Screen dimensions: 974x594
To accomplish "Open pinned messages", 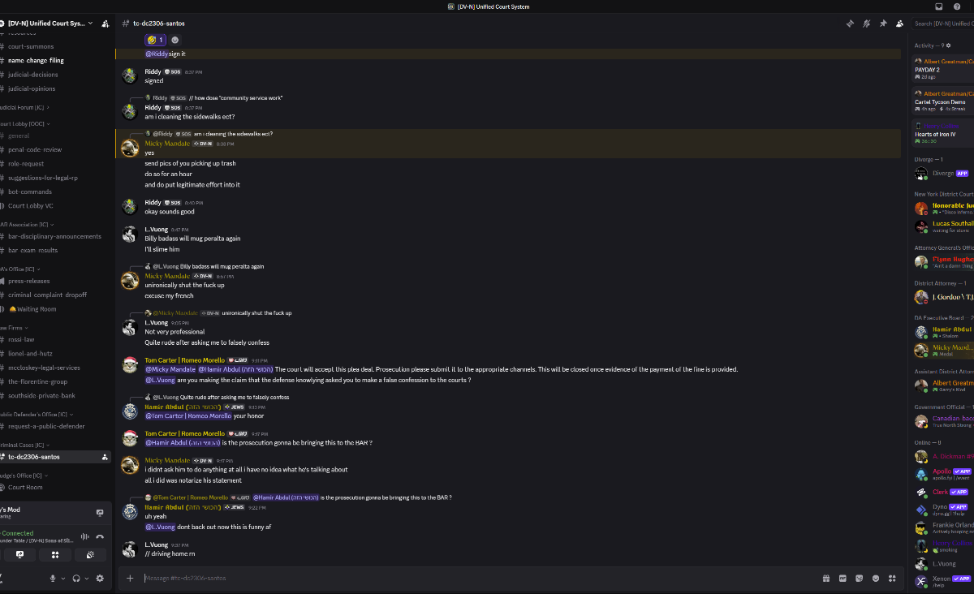I will (x=883, y=24).
